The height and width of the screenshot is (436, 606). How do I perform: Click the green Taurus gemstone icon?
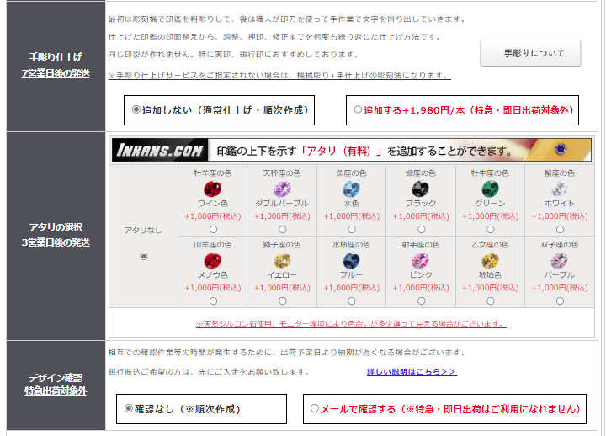pyautogui.click(x=490, y=189)
